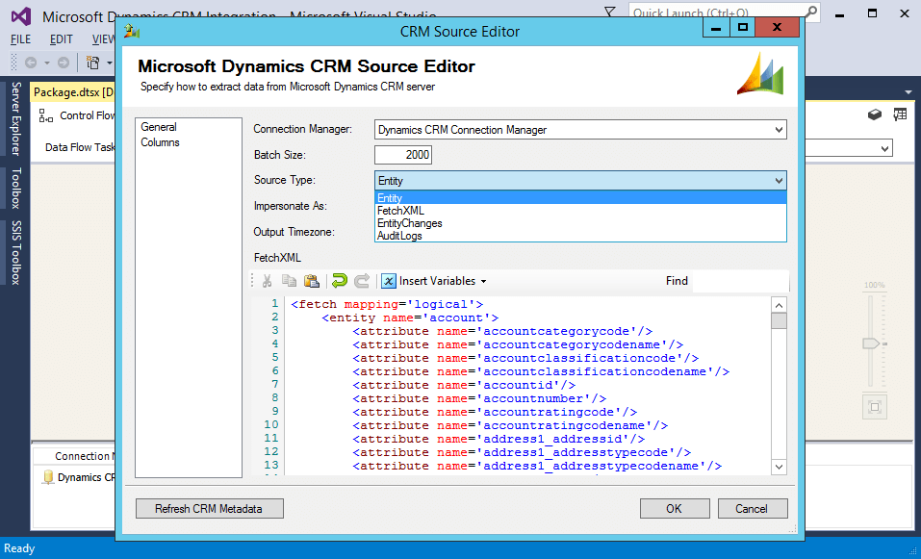Click the variable icon beside Insert Variables
This screenshot has width=921, height=559.
[388, 281]
